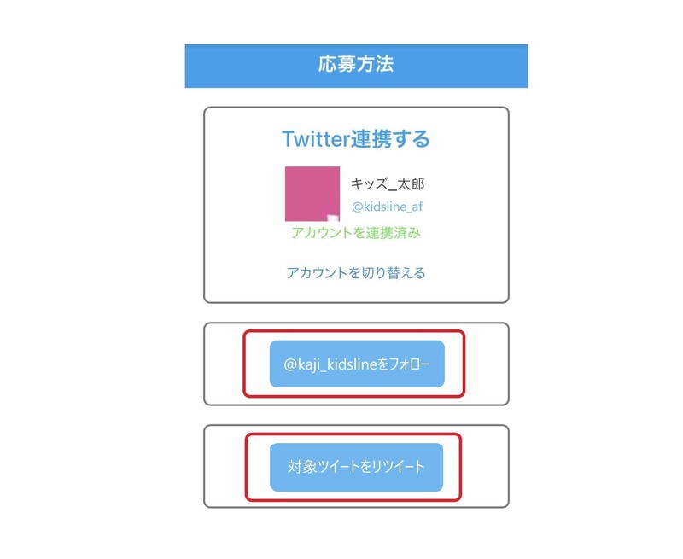The image size is (683, 559).
Task: Click the red outline around the follow button
Action: [x=244, y=364]
